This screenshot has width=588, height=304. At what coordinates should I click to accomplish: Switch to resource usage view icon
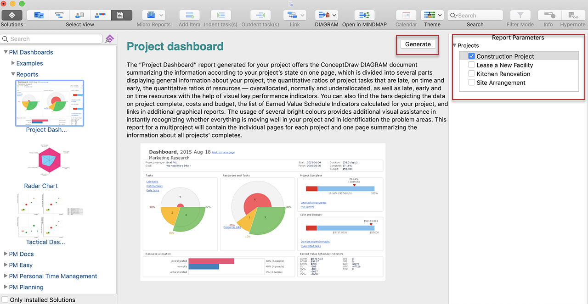pyautogui.click(x=101, y=15)
